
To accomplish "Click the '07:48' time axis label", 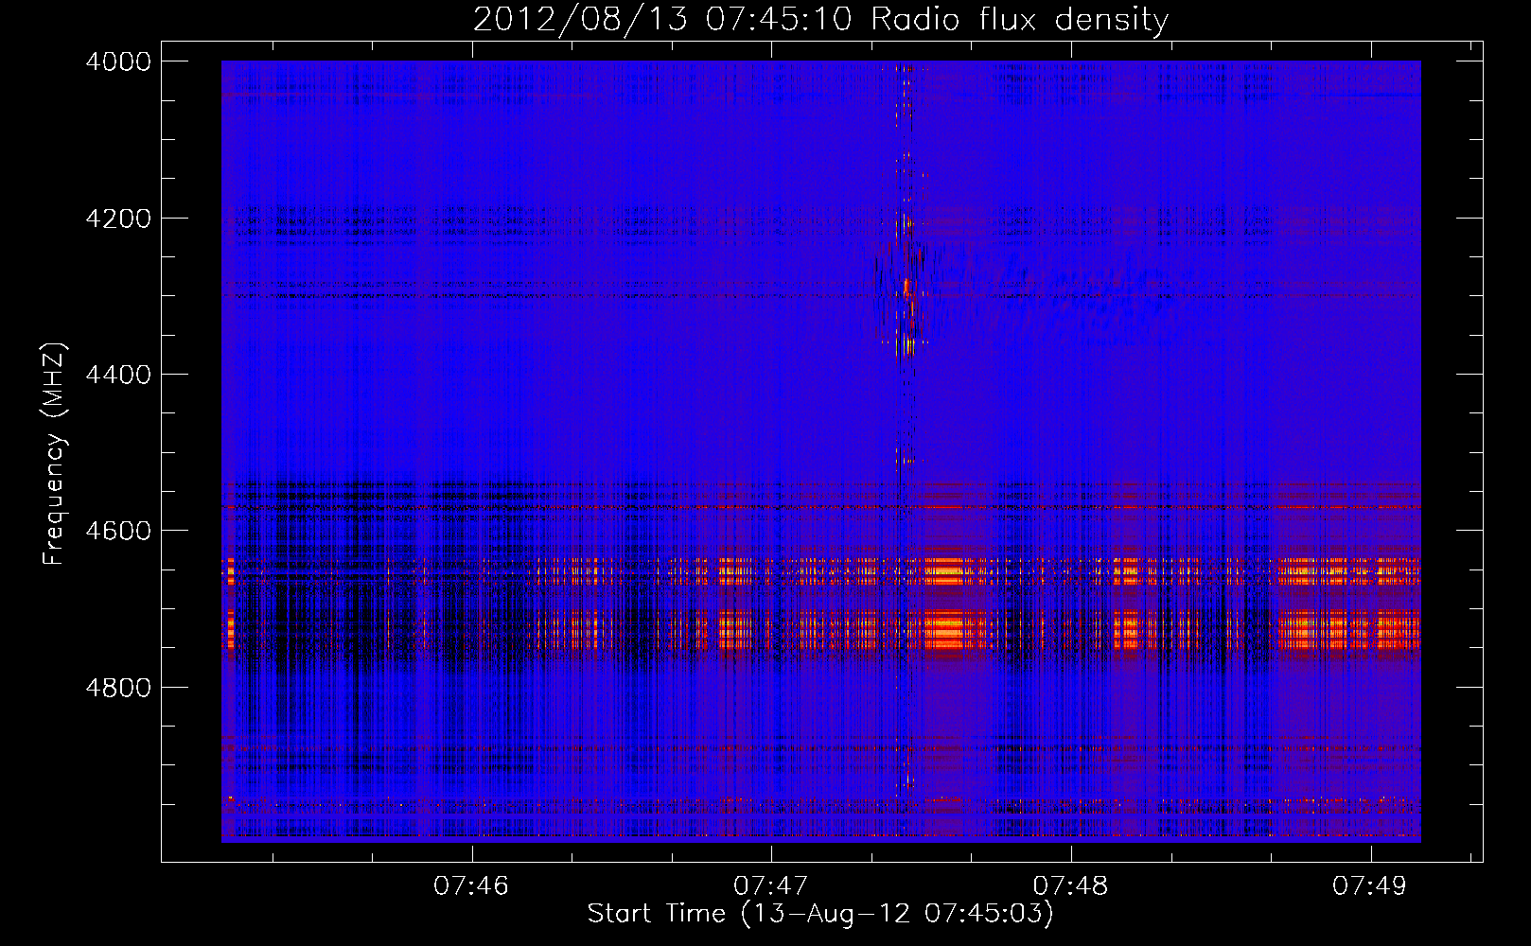I will (1070, 886).
